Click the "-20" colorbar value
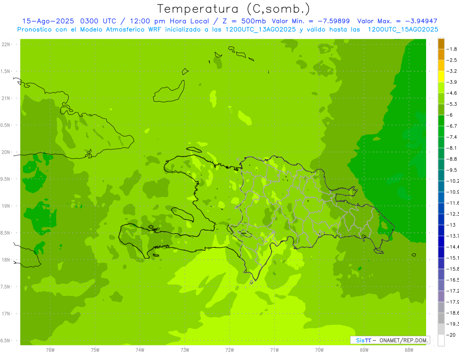 click(x=451, y=335)
